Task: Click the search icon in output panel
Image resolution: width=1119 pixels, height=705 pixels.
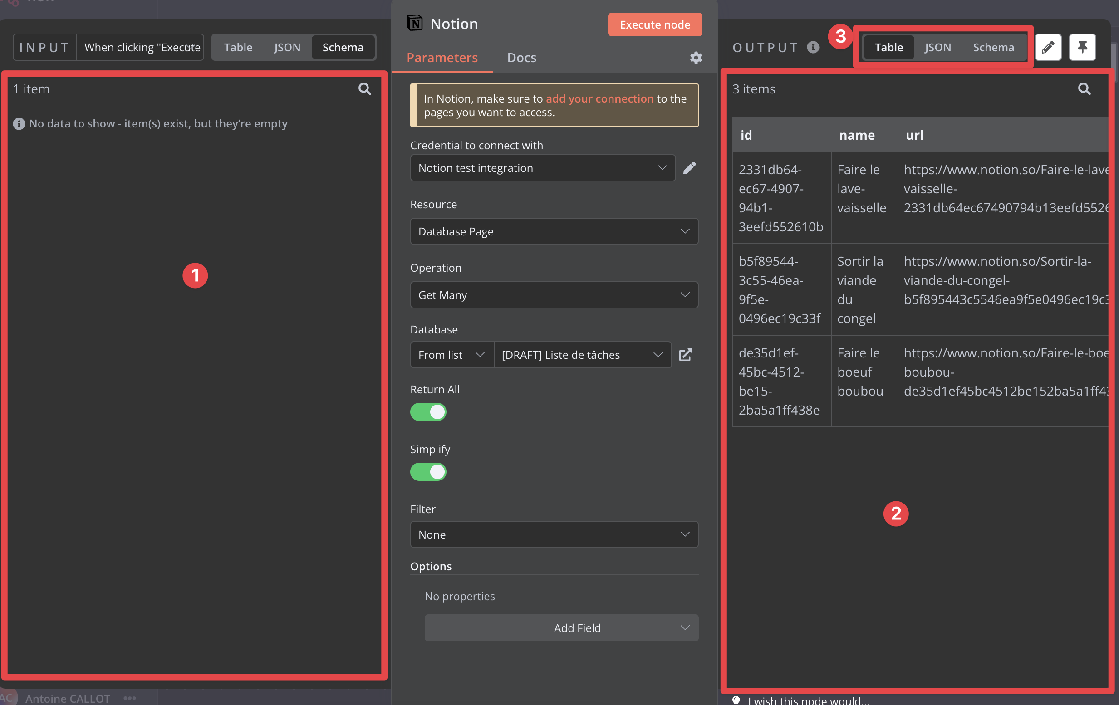Action: [1084, 89]
